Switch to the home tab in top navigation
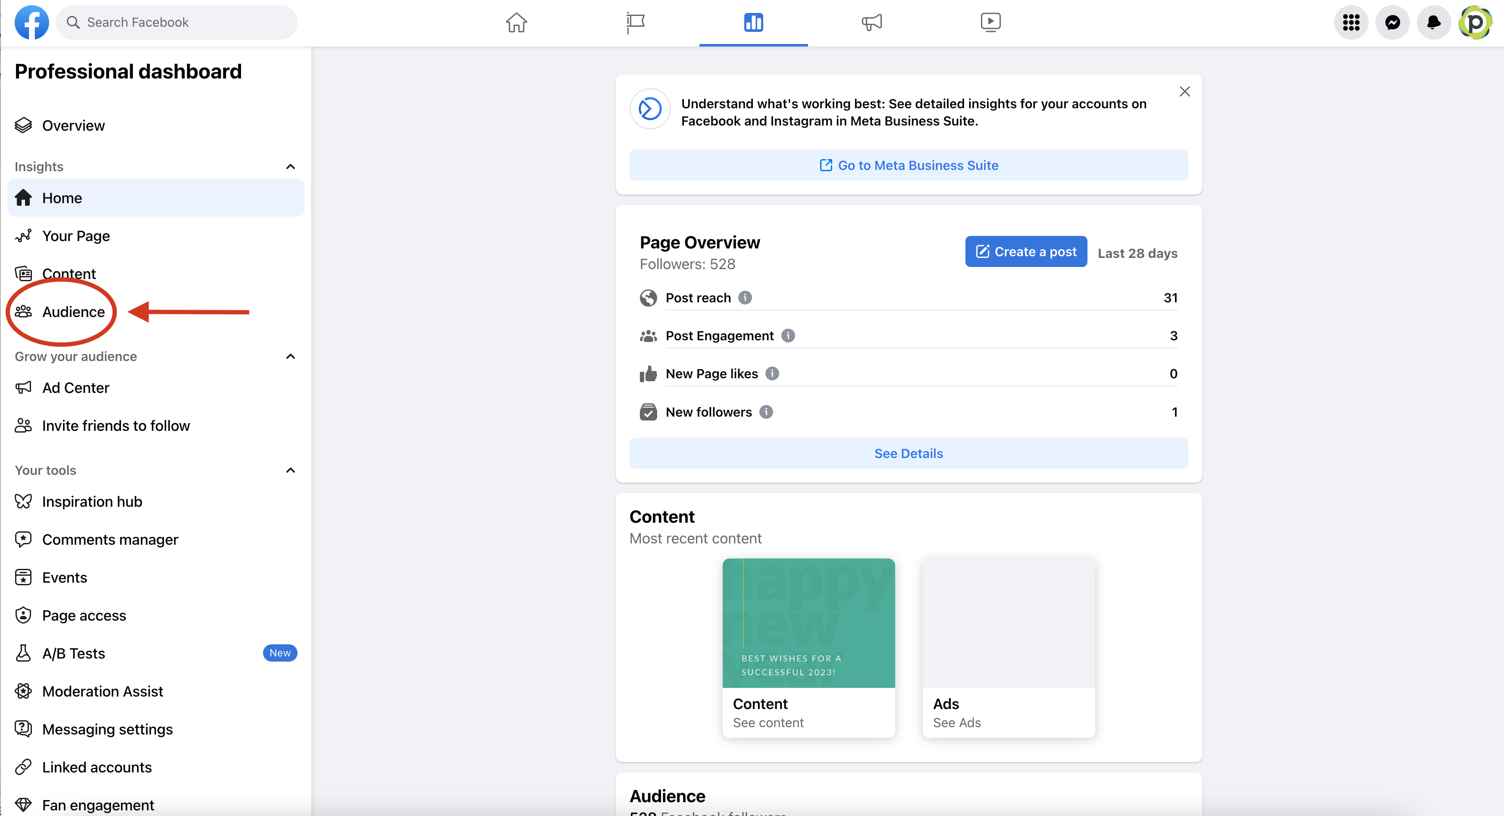 pos(516,23)
